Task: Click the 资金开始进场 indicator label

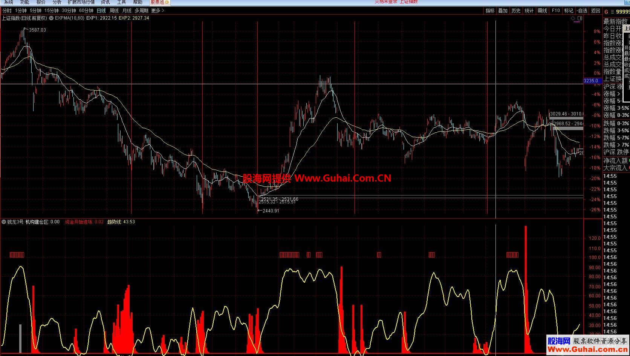Action: [79, 222]
